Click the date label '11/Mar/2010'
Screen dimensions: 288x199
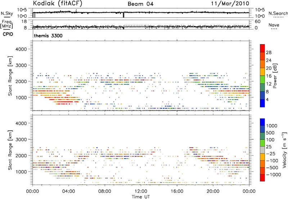click(x=230, y=4)
